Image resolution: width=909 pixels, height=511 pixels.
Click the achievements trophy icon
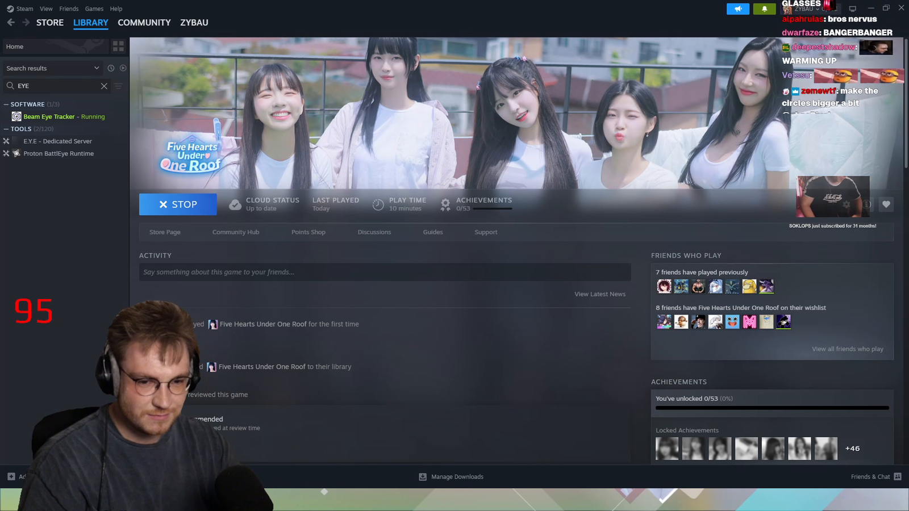[445, 204]
